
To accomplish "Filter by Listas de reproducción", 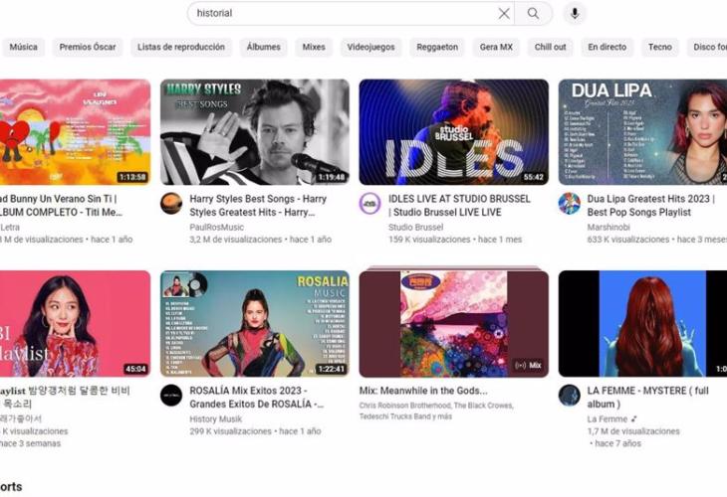I will click(x=182, y=47).
